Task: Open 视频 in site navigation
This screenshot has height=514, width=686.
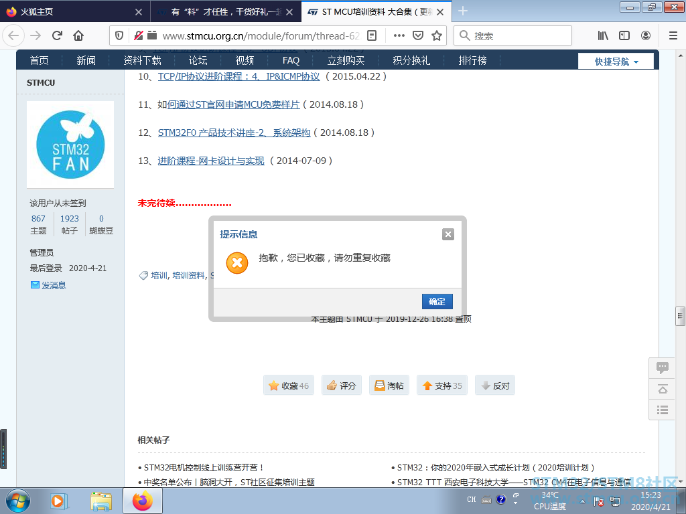Action: pyautogui.click(x=245, y=60)
